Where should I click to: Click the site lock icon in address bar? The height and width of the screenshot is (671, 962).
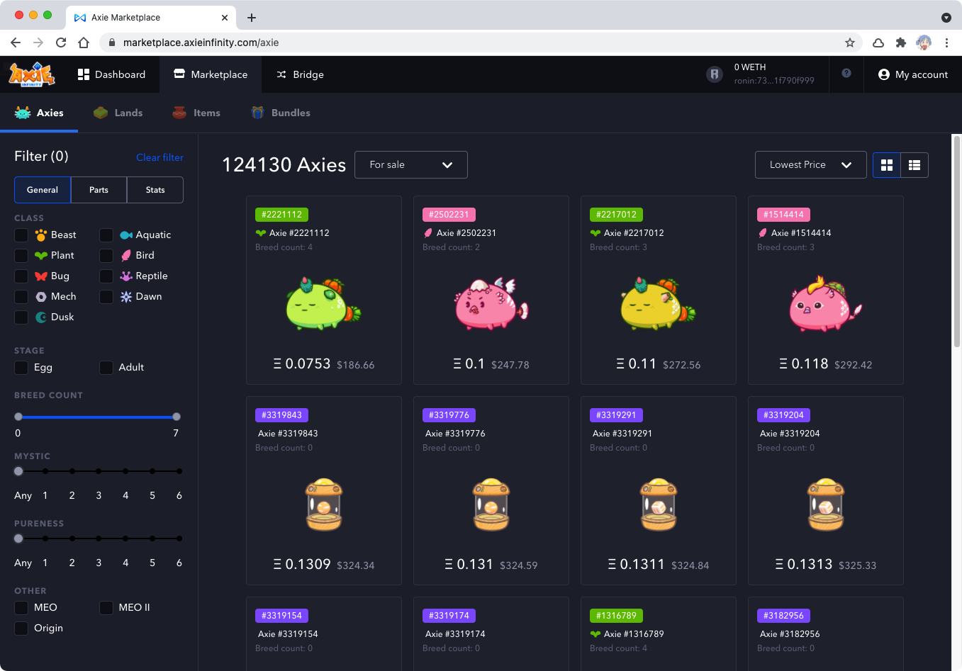pyautogui.click(x=111, y=43)
